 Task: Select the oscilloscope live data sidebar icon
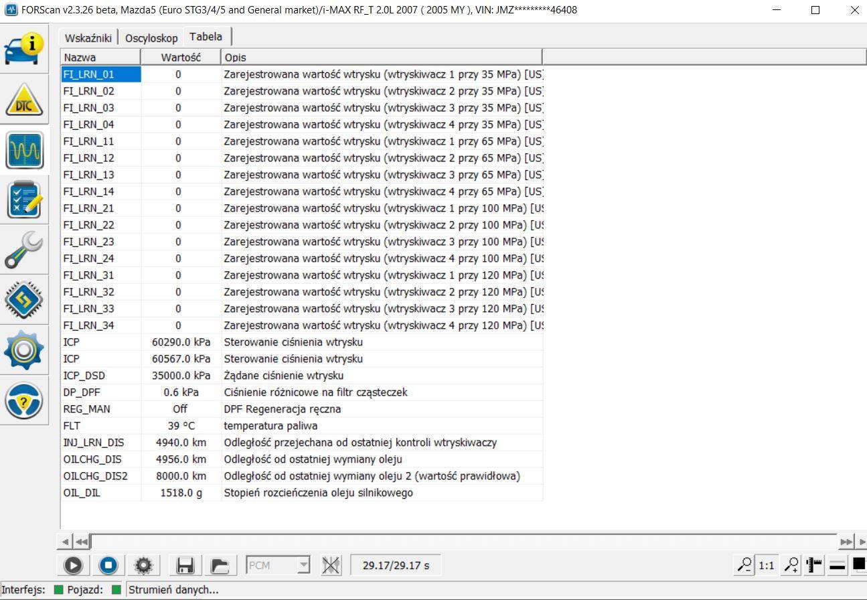coord(24,150)
